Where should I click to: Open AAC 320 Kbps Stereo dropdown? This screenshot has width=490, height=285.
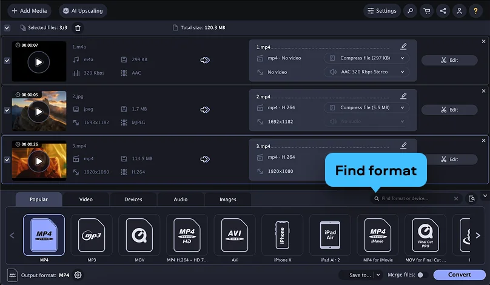pyautogui.click(x=366, y=72)
